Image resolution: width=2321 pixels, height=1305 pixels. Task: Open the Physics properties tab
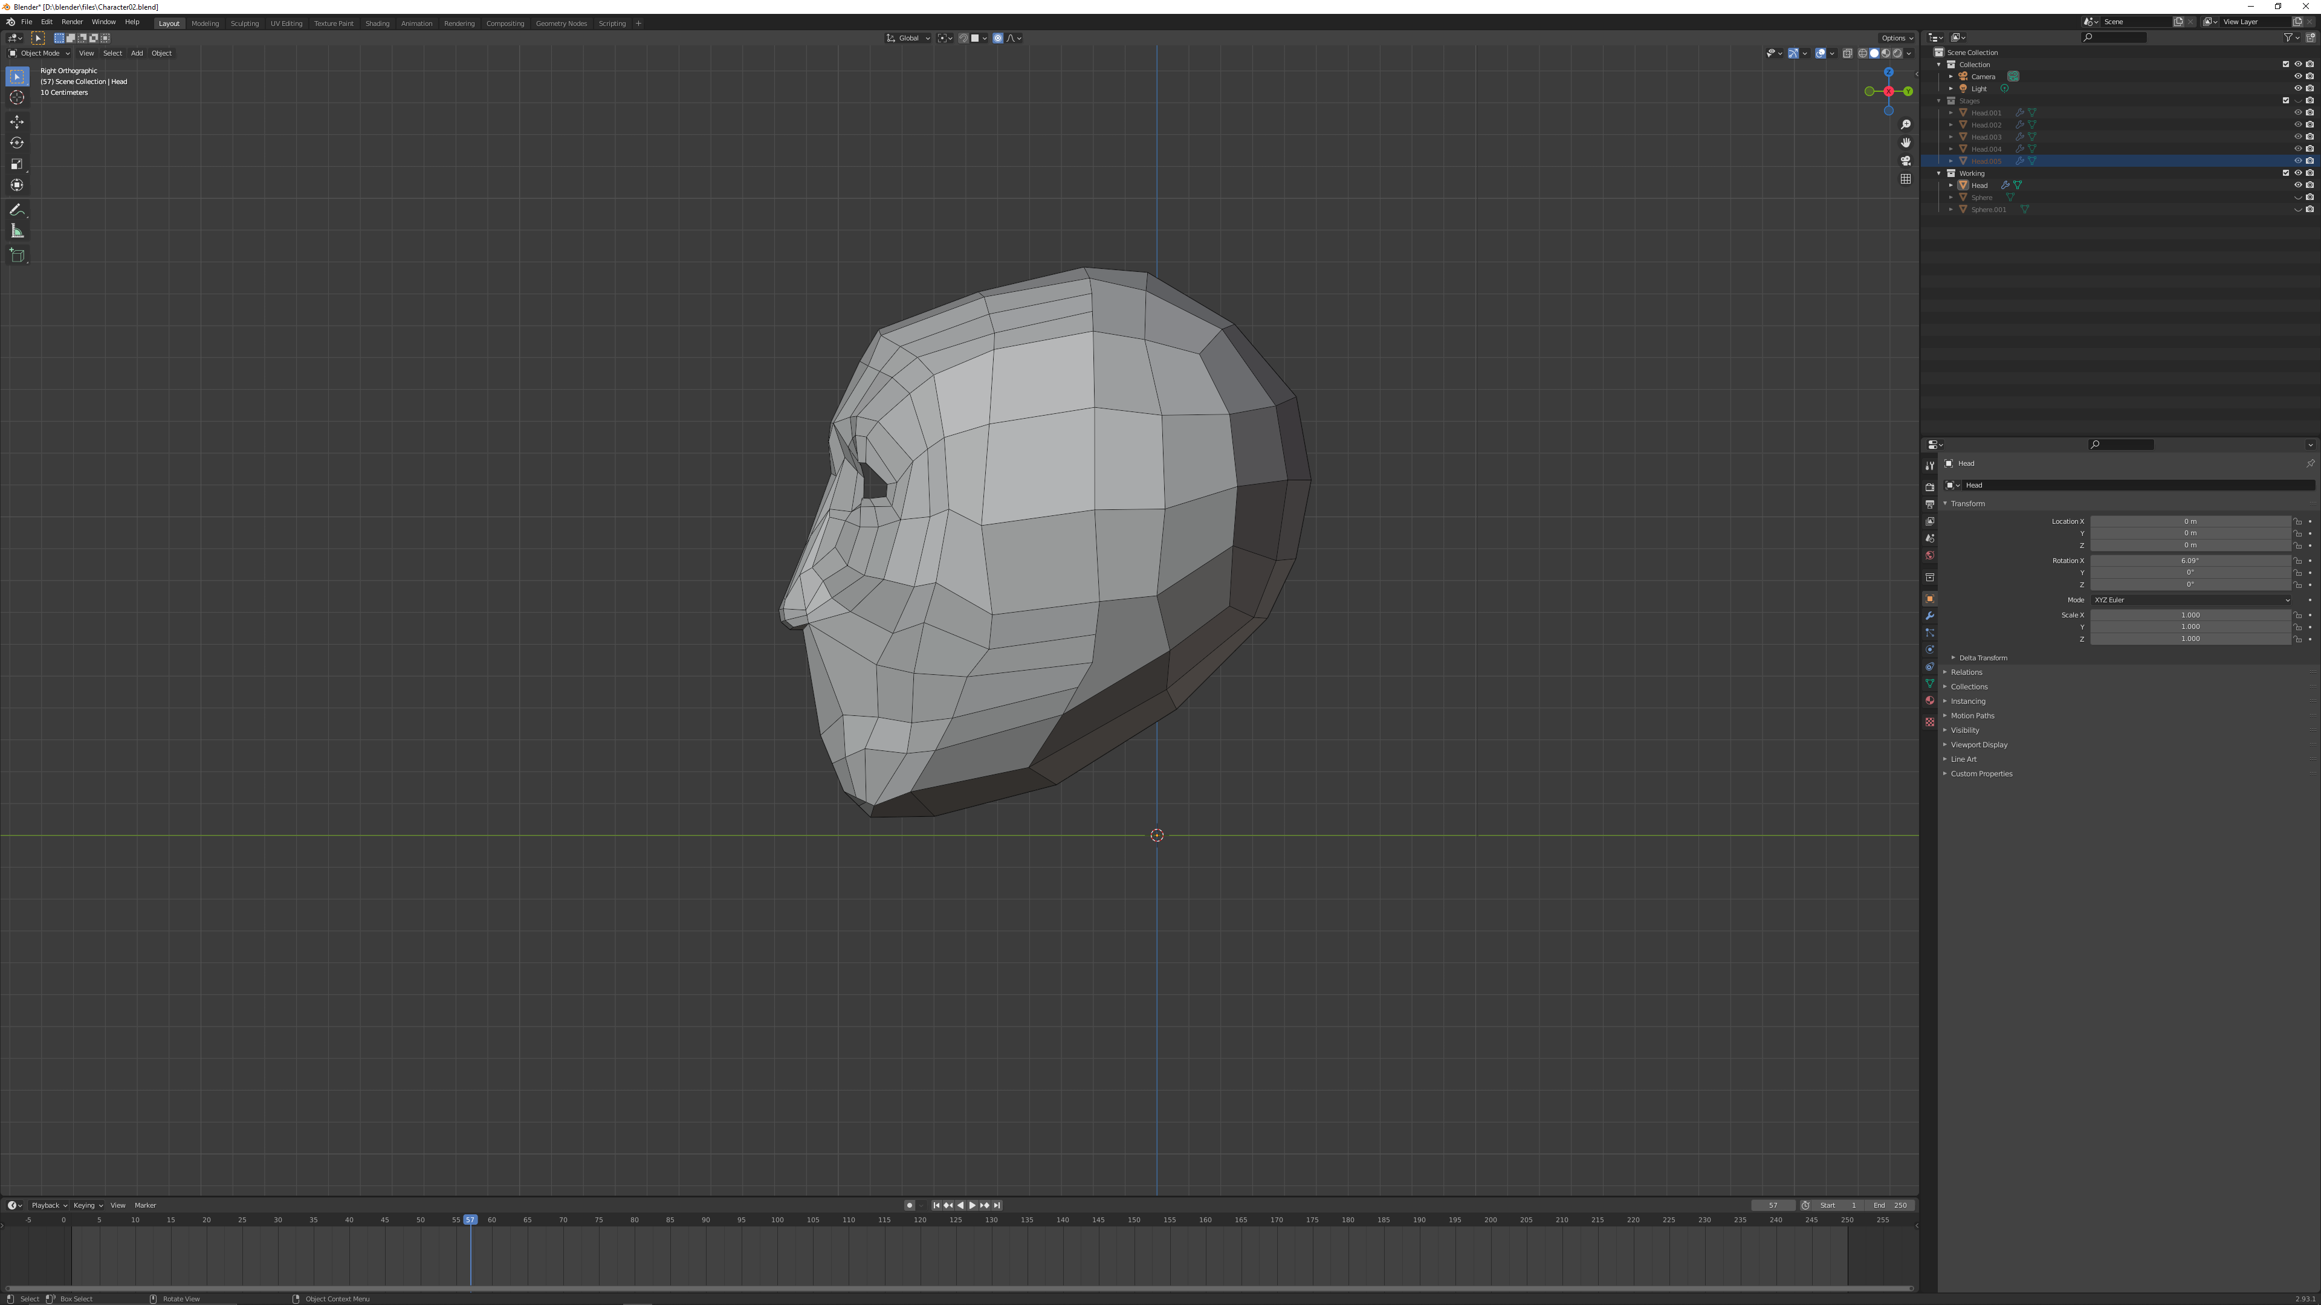[x=1930, y=650]
